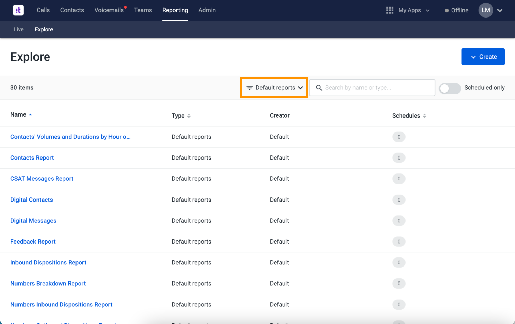Viewport: 515px width, 324px height.
Task: Click the filter icon inside Default reports
Action: (249, 88)
